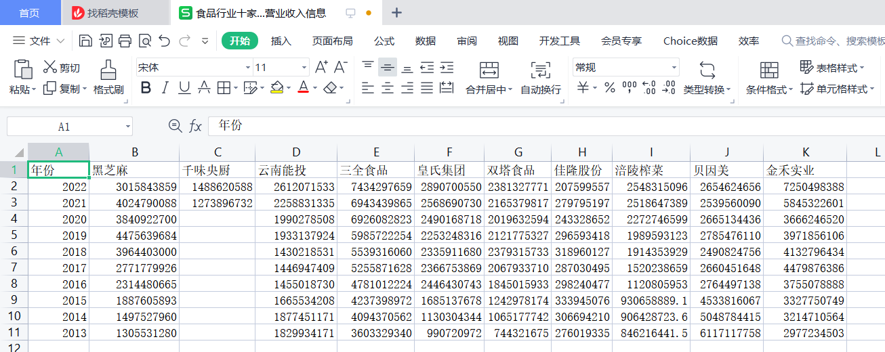Image resolution: width=885 pixels, height=352 pixels.
Task: Click the Print icon
Action: (x=125, y=41)
